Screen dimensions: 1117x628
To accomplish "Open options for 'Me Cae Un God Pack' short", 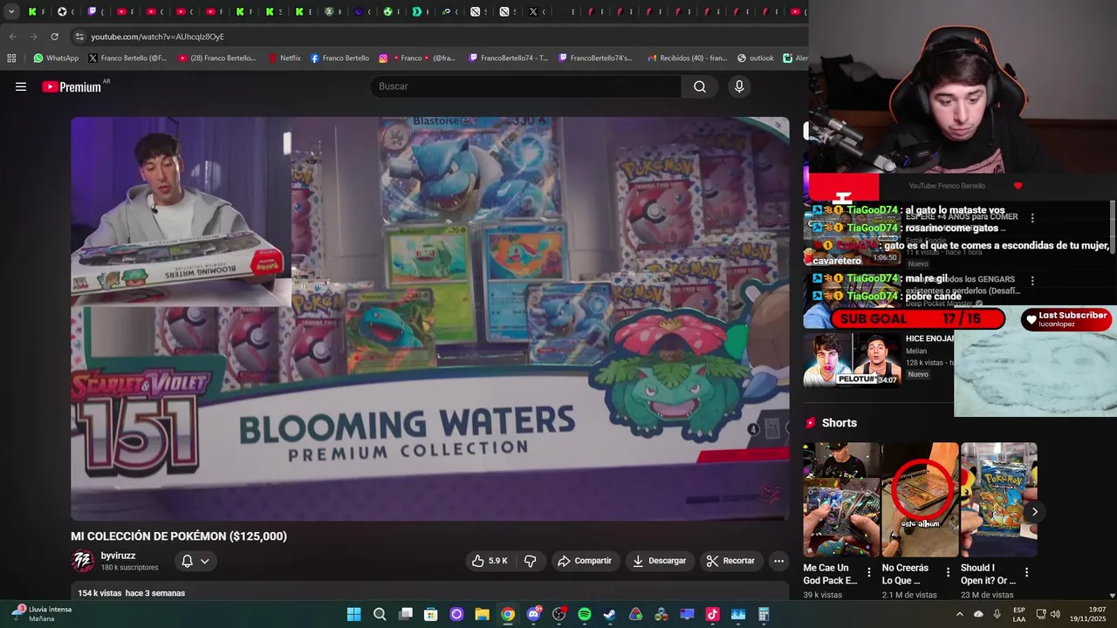I will [869, 573].
